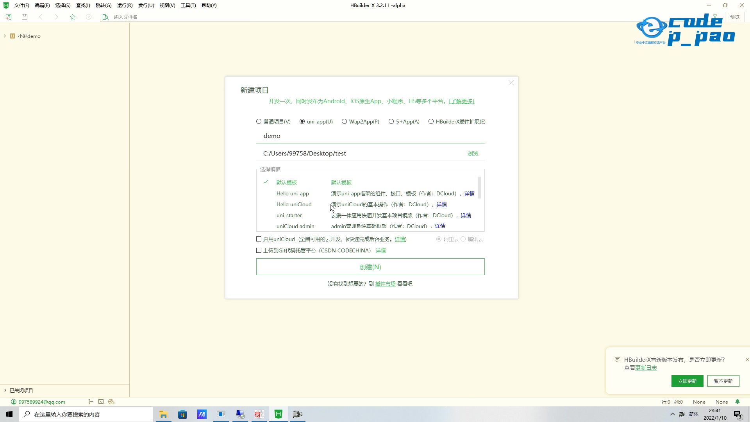Click the 输入文件名 search field
Viewport: 750px width, 422px height.
[125, 17]
